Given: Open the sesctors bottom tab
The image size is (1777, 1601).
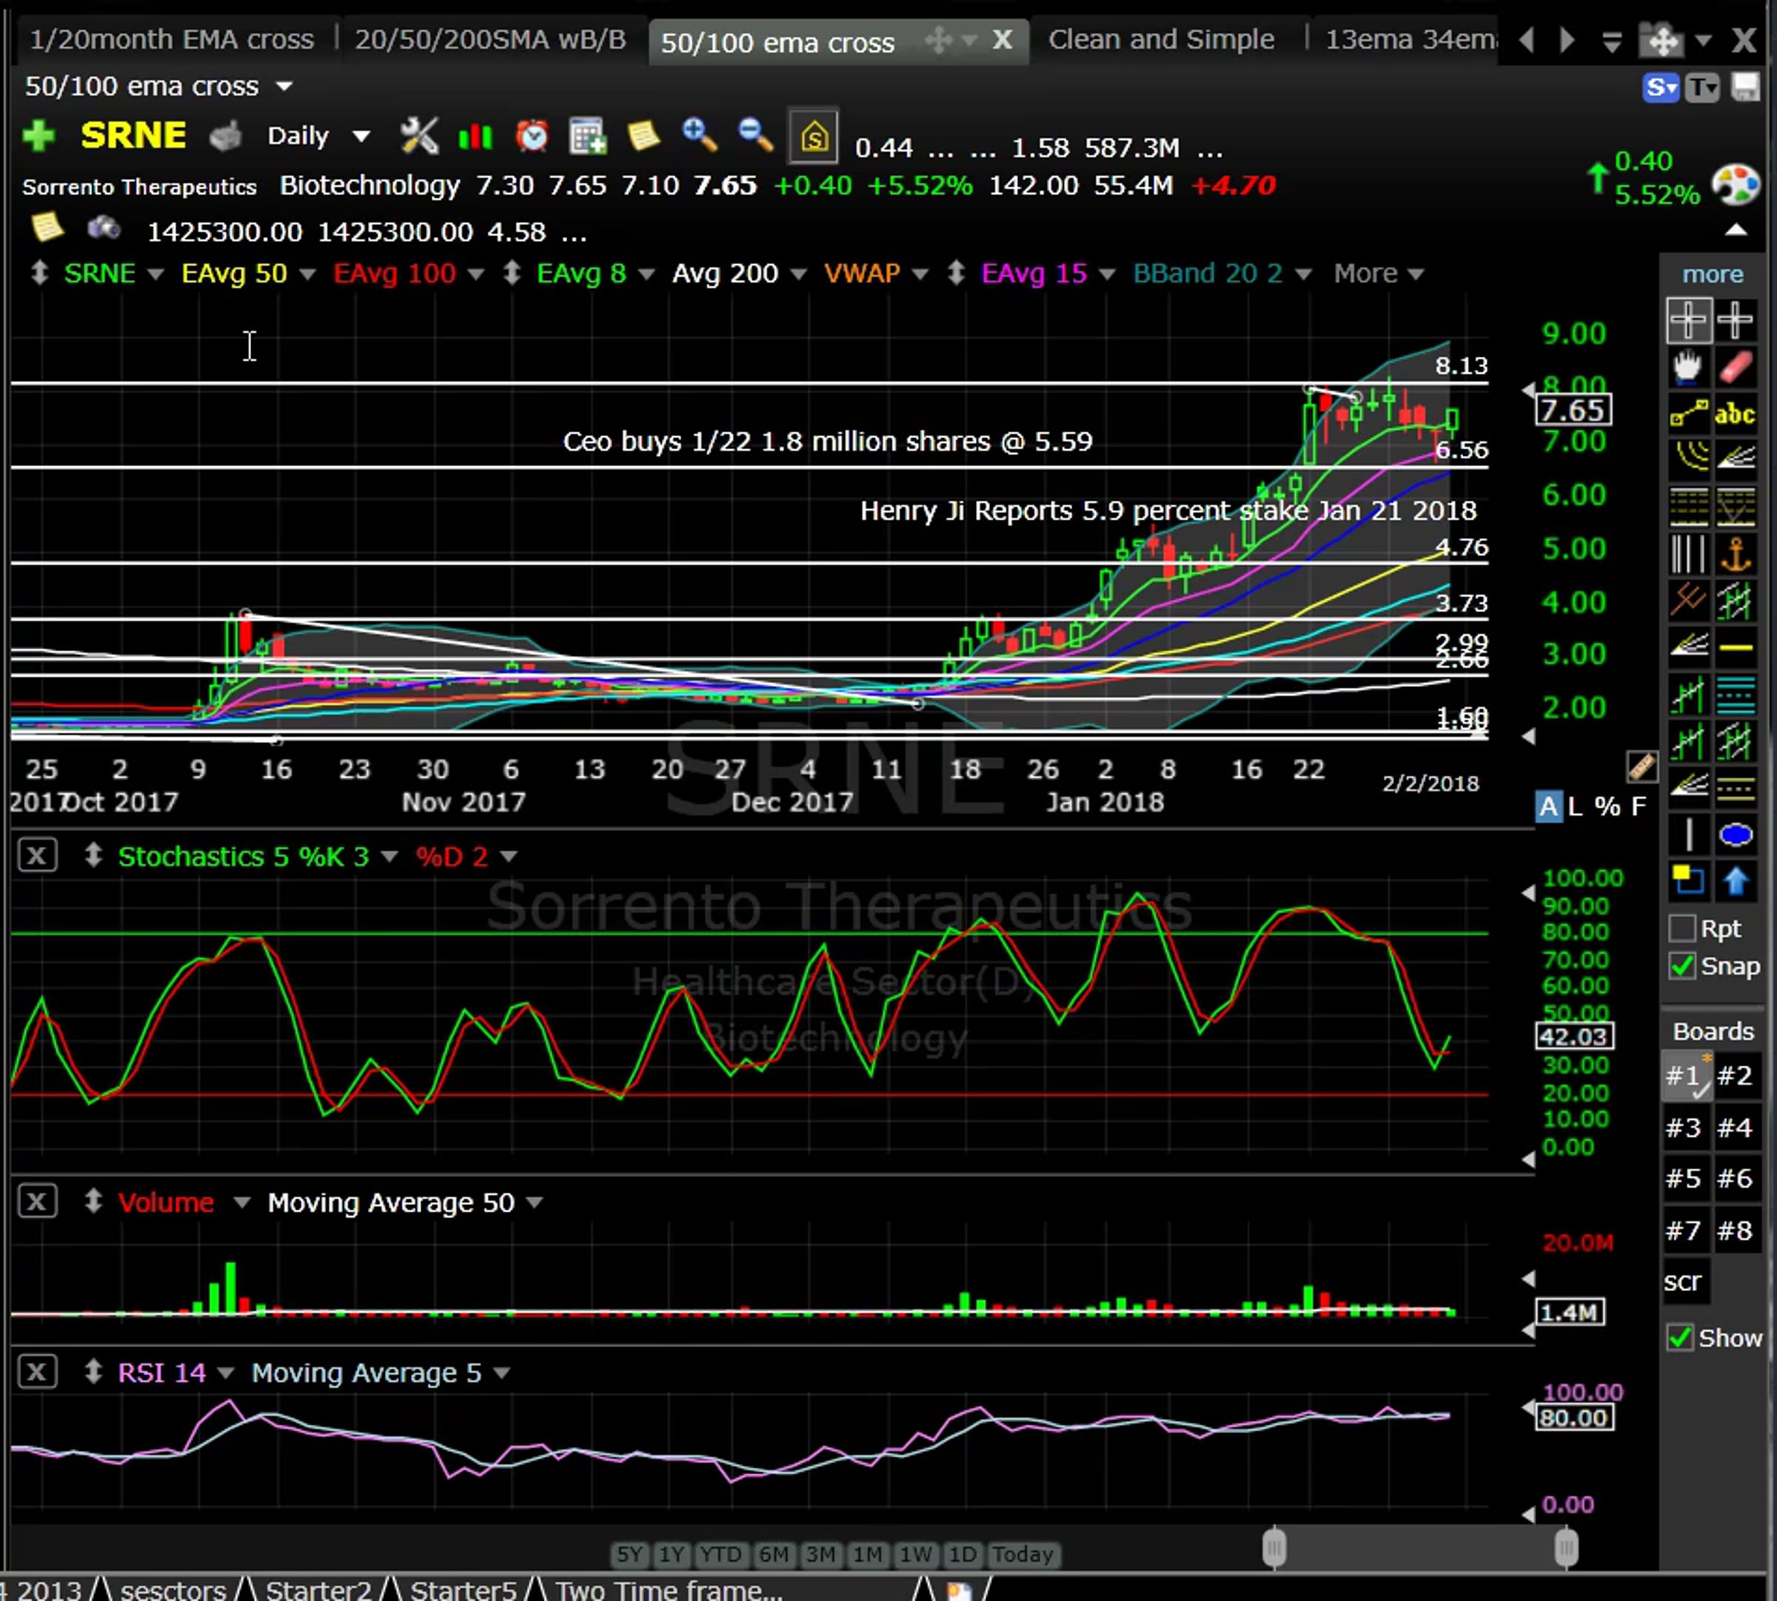Looking at the screenshot, I should click(x=173, y=1590).
